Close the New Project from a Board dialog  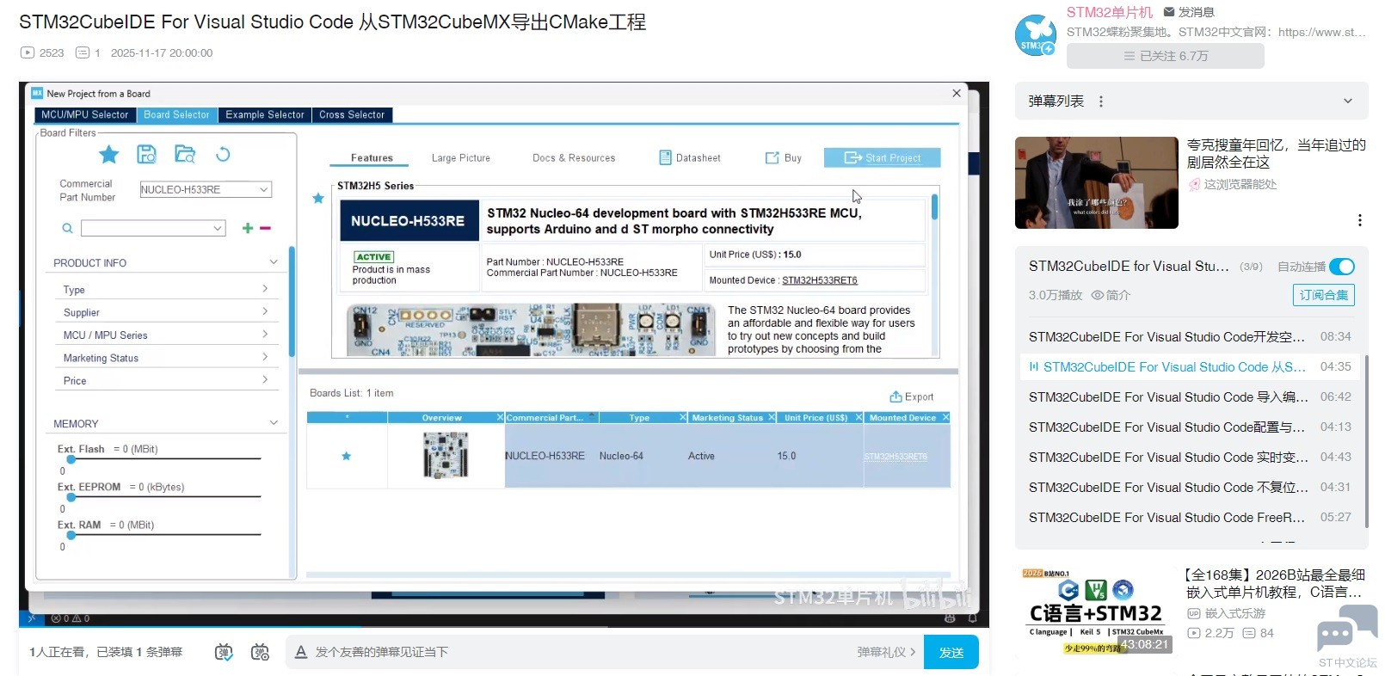(x=957, y=93)
